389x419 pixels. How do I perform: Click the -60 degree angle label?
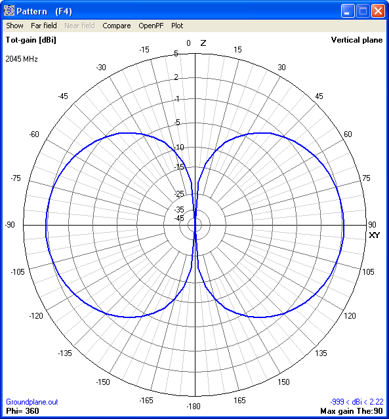(34, 134)
